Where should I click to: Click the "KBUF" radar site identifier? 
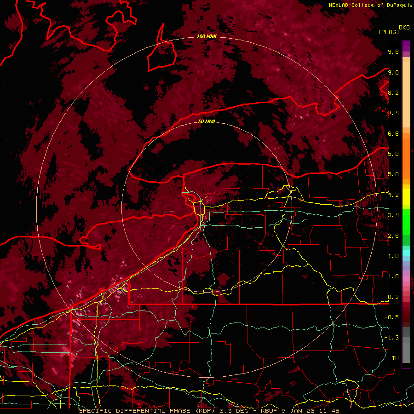pos(269,411)
